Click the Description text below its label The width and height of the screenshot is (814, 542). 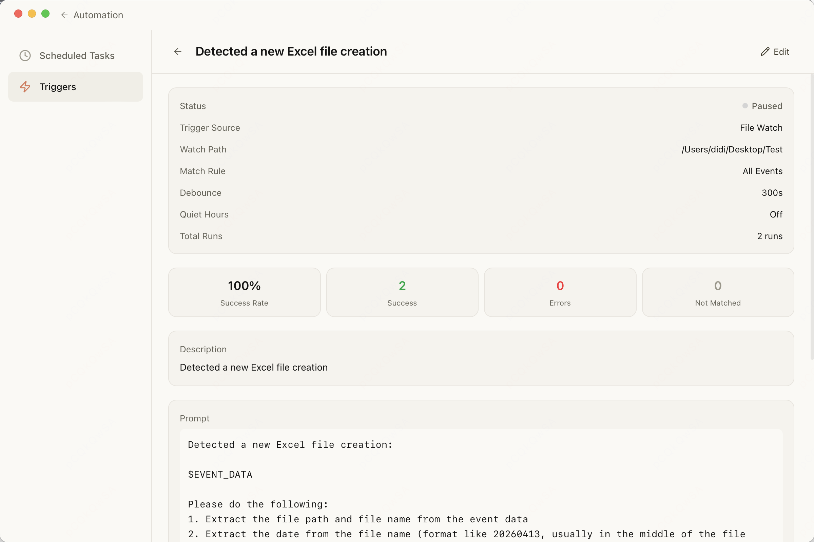coord(254,367)
